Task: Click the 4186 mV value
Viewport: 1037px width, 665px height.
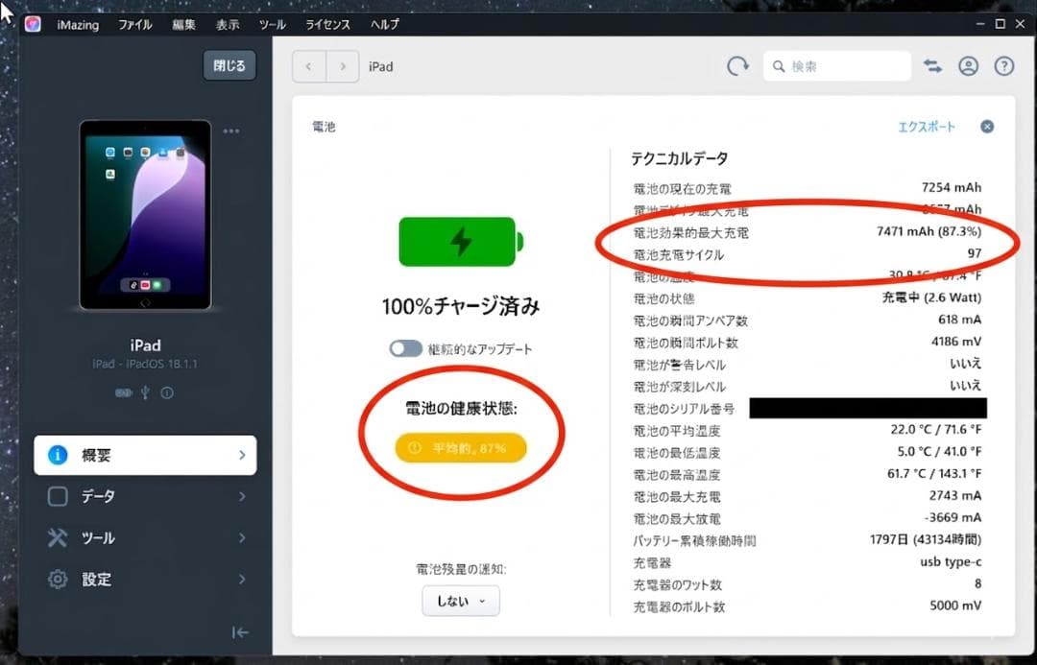Action: tap(956, 341)
